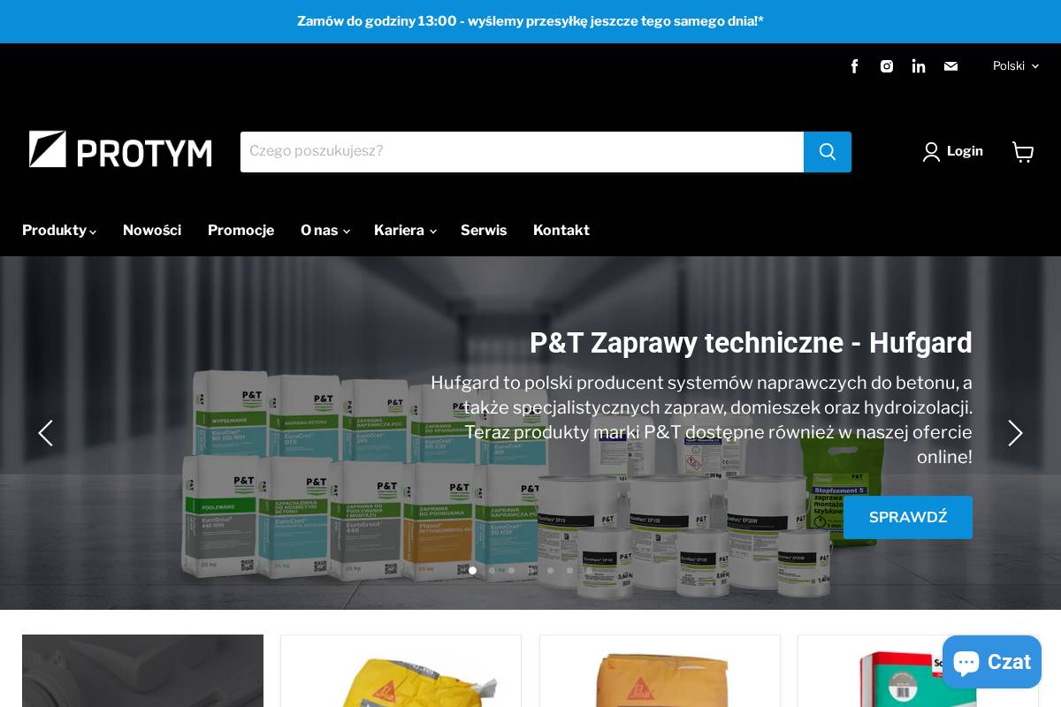This screenshot has height=707, width=1061.
Task: Open the Facebook social icon
Action: (854, 66)
